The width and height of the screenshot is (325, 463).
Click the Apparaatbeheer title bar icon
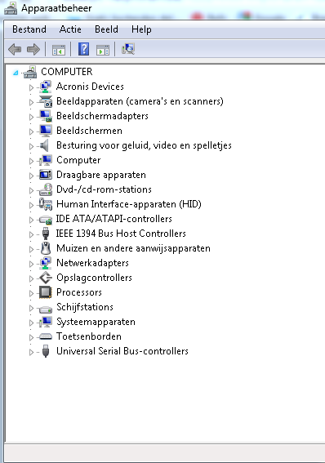[11, 8]
